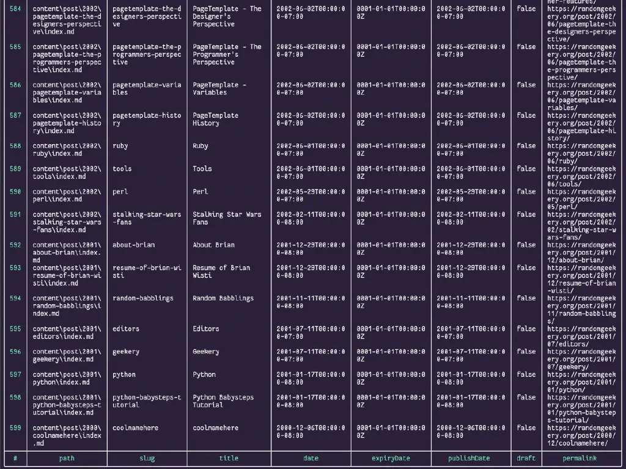This screenshot has width=626, height=469.
Task: Select the "path" column header
Action: 67,458
